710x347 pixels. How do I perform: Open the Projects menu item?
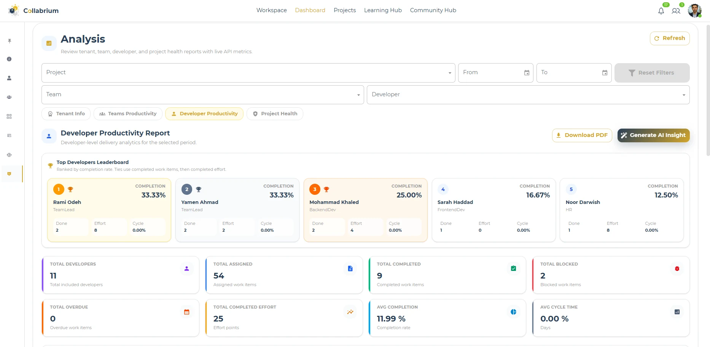click(x=345, y=10)
